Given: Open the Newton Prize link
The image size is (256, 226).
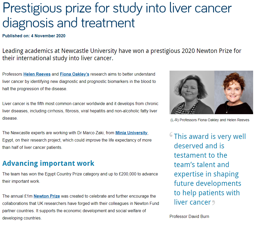Looking at the screenshot, I should tap(47, 196).
